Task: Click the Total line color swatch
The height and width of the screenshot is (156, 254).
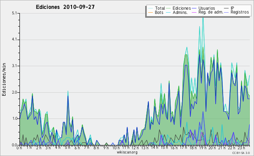Action: click(150, 8)
